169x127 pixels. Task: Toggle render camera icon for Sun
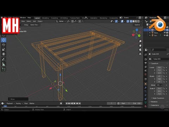tap(167, 35)
